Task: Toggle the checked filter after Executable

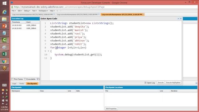Action: click(38, 79)
